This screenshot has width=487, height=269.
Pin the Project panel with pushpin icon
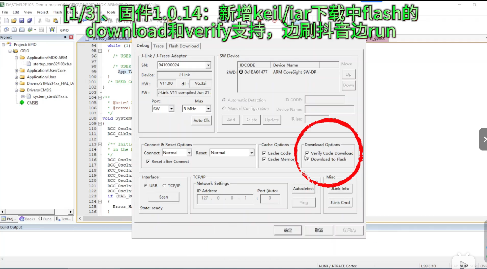click(x=65, y=37)
